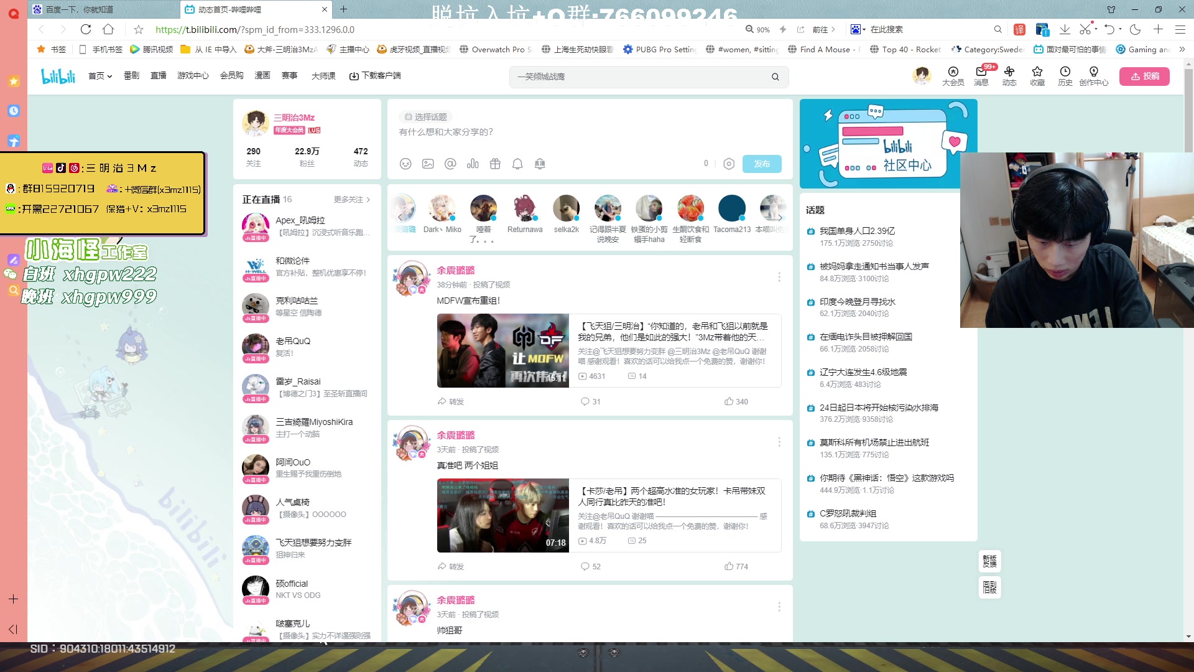Viewport: 1194px width, 672px height.
Task: Open the gift/lottery icon in composer
Action: 495,164
